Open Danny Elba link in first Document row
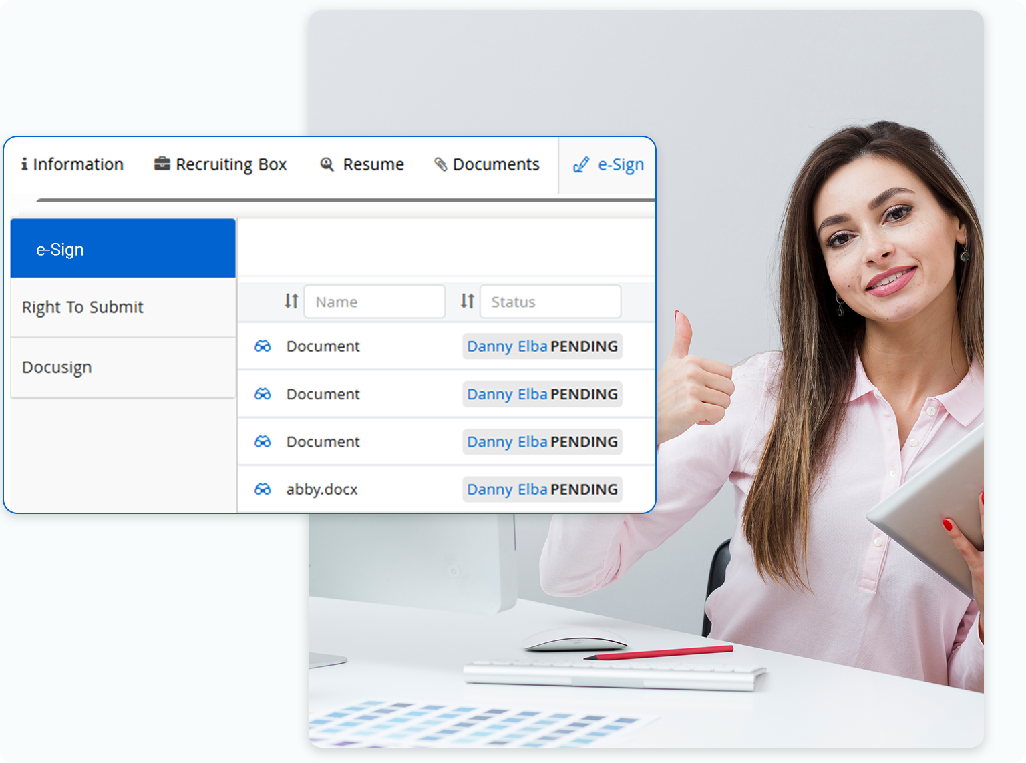The image size is (1026, 763). click(x=507, y=346)
